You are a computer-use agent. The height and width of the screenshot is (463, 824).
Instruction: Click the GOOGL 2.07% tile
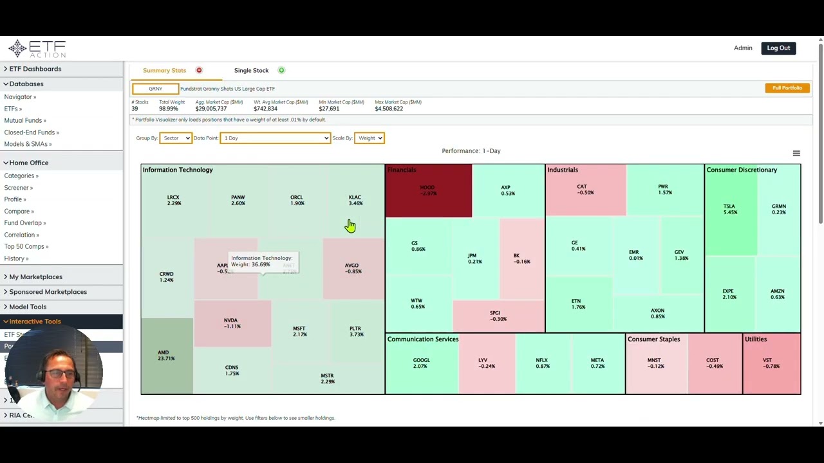pos(421,363)
